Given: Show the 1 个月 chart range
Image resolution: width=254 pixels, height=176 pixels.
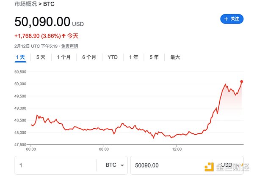Looking at the screenshot, I should pyautogui.click(x=63, y=57).
